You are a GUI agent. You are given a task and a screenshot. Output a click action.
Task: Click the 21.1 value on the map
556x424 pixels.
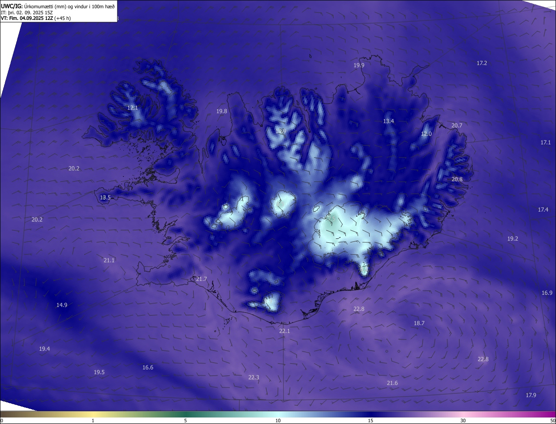109,260
